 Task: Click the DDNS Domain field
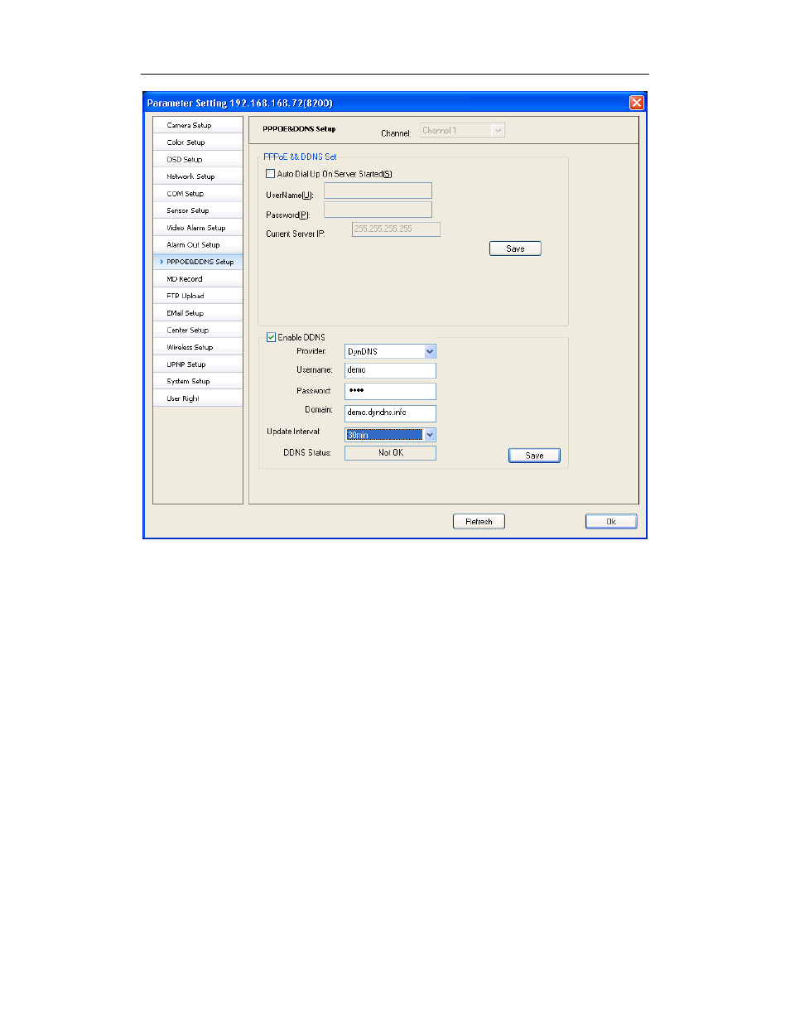(390, 413)
